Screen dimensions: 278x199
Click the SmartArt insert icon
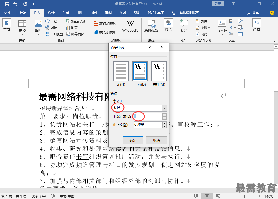tap(75, 21)
